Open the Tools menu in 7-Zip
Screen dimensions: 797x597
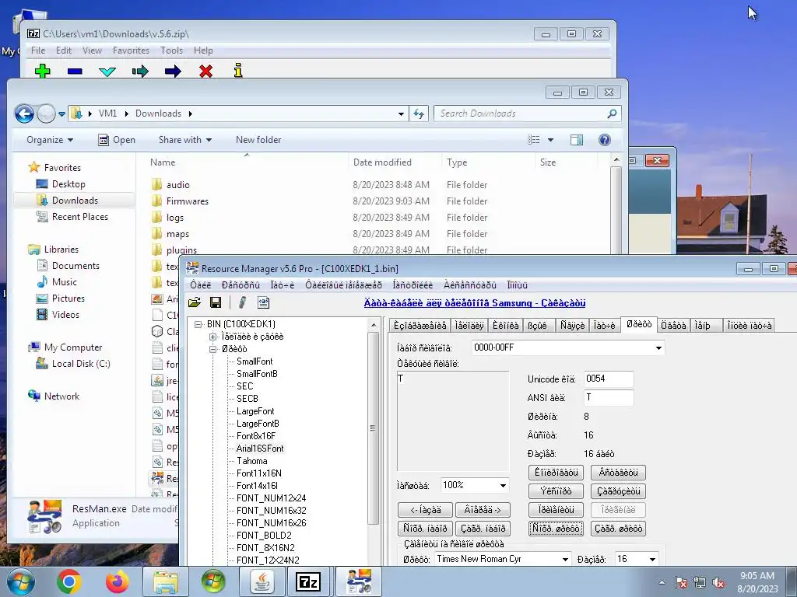172,51
